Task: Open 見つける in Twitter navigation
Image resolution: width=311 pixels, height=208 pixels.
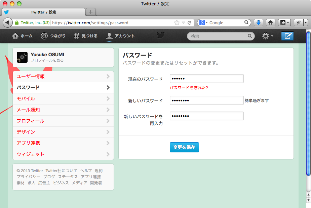Action: [85, 36]
